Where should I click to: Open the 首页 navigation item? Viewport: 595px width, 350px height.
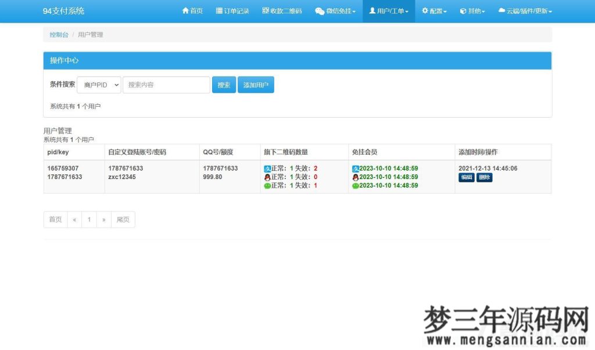[x=192, y=10]
